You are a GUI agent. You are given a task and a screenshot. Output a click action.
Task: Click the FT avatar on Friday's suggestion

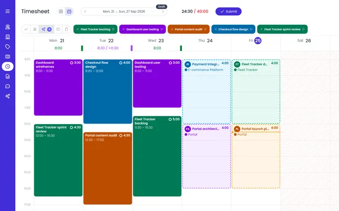click(237, 64)
